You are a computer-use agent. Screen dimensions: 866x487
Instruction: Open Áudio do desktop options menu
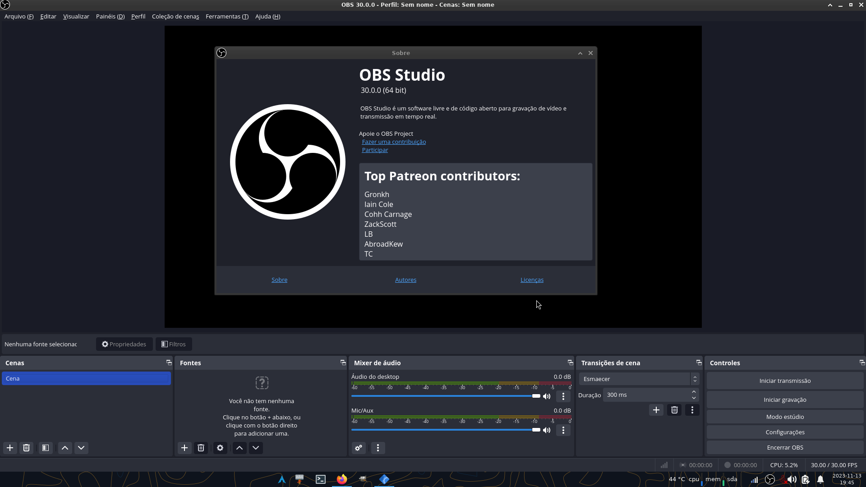pos(563,396)
